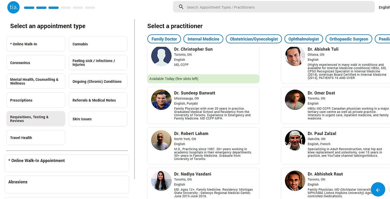390x199 pixels.
Task: Click Available Today (few slots left) banner
Action: 203,79
